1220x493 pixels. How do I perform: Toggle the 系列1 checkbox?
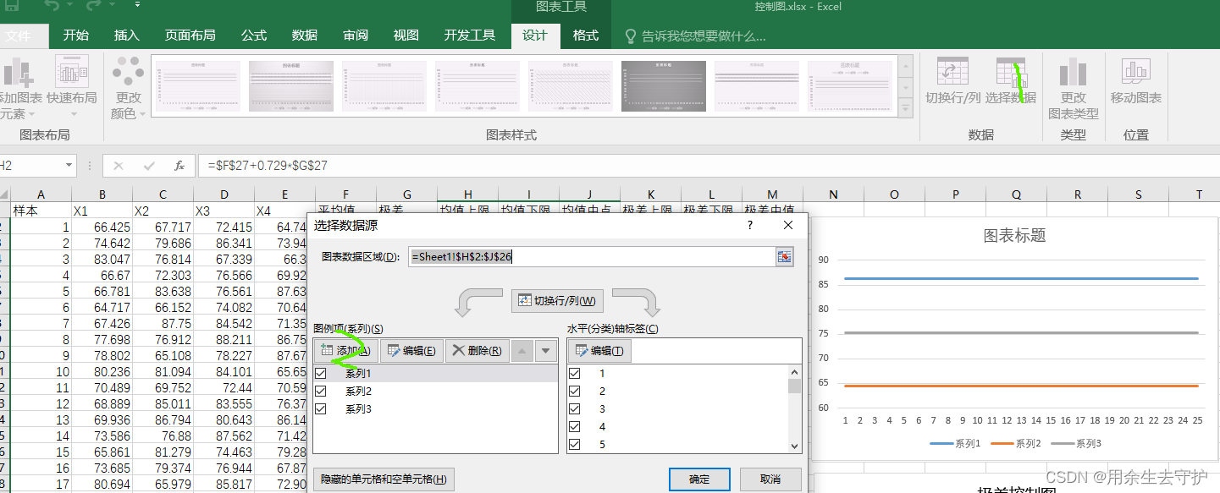click(x=320, y=373)
